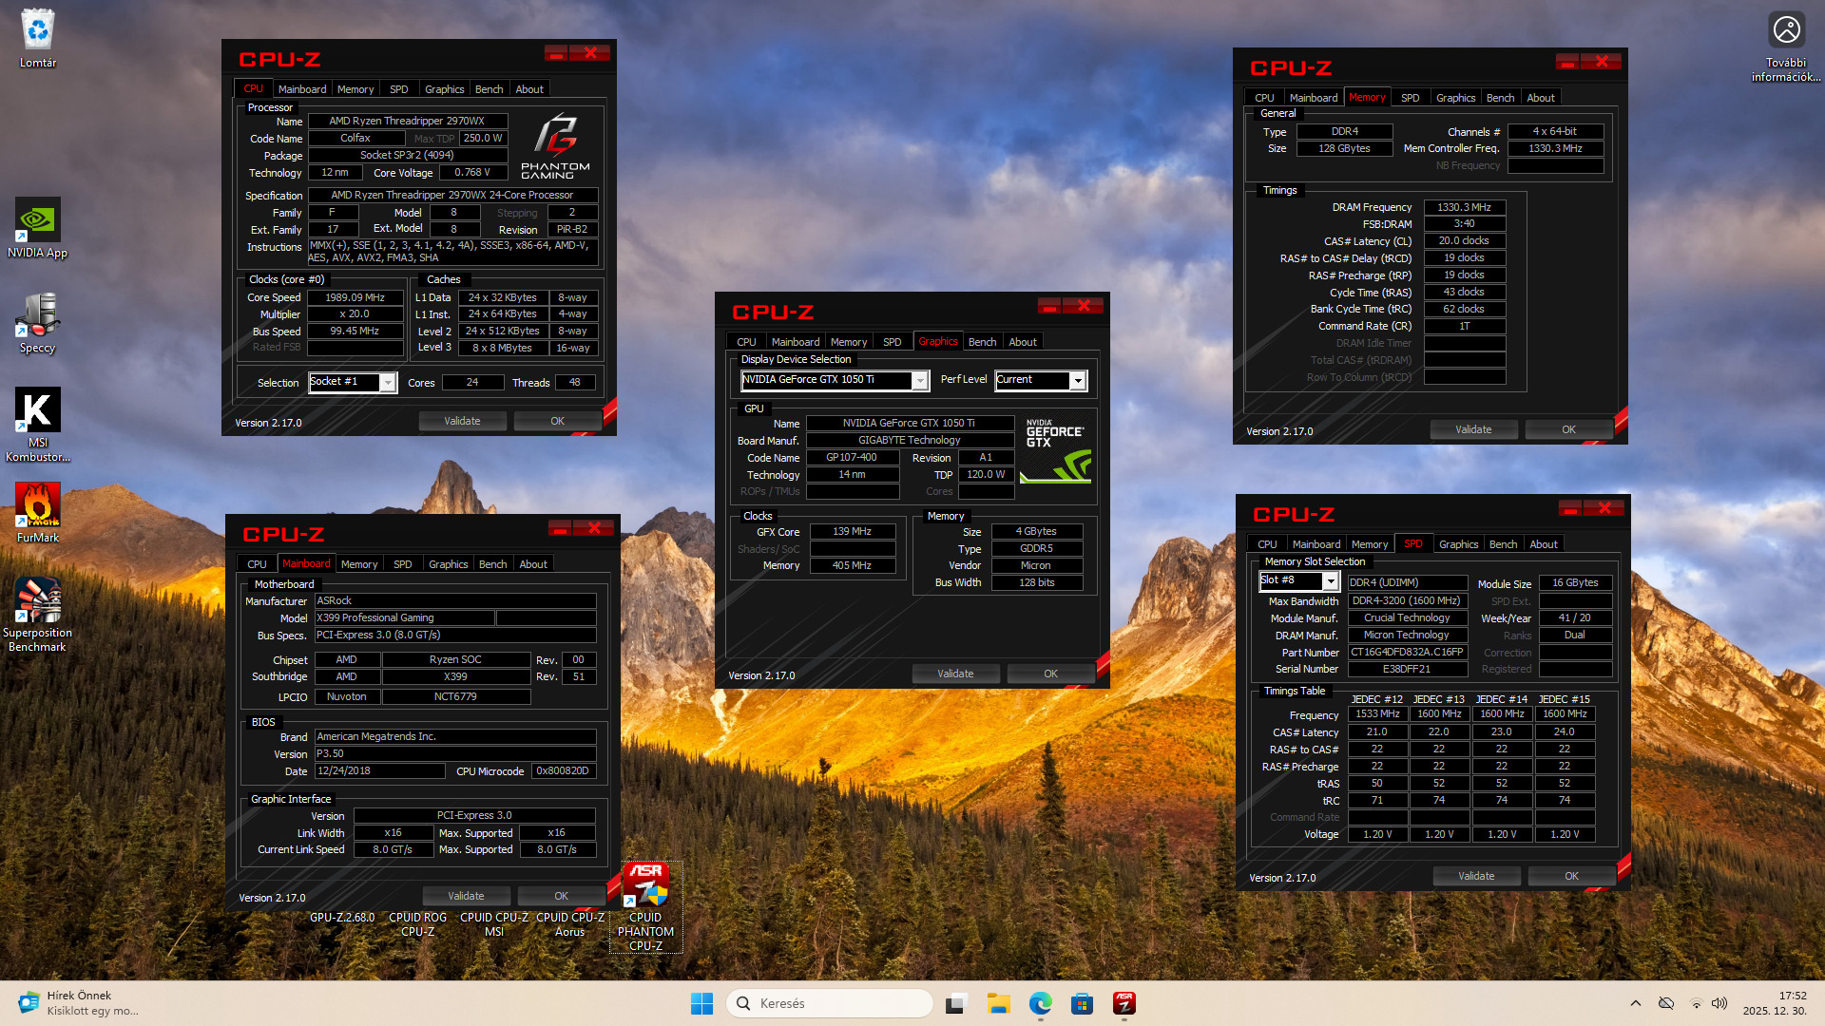Switch to Bench tab in Graphics window
1825x1026 pixels.
tap(982, 342)
